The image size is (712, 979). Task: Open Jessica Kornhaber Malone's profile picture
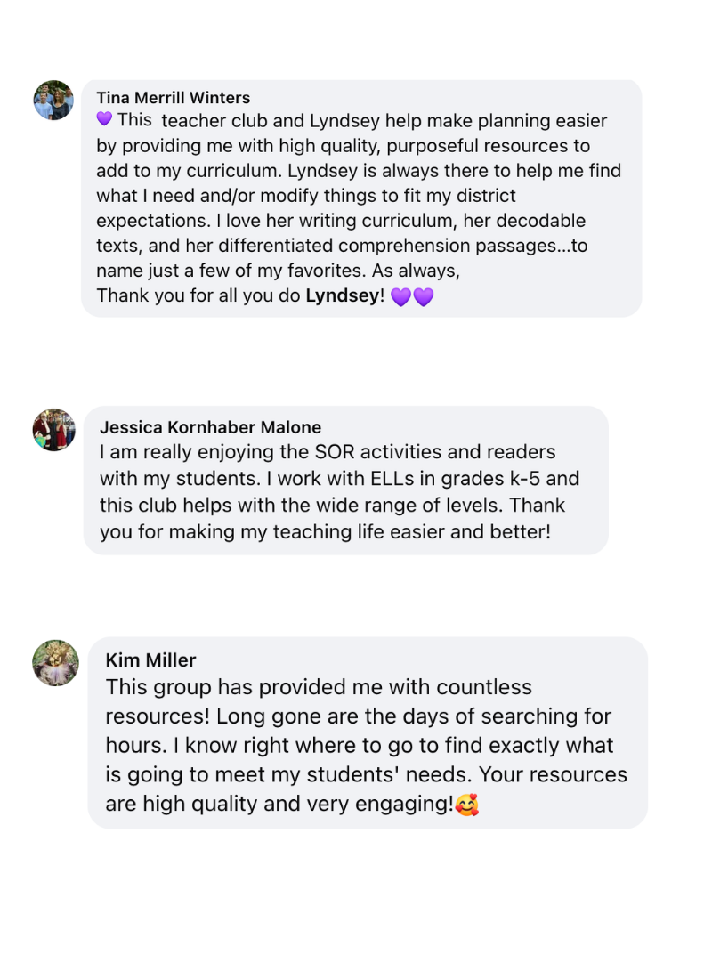53,430
